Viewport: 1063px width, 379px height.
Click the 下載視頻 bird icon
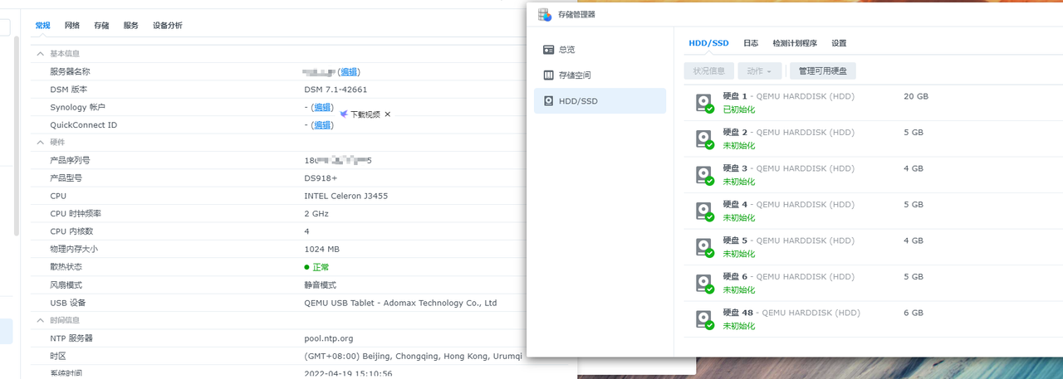344,114
